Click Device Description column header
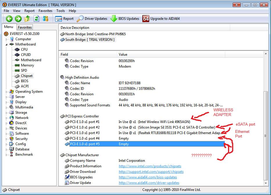 tap(144, 28)
